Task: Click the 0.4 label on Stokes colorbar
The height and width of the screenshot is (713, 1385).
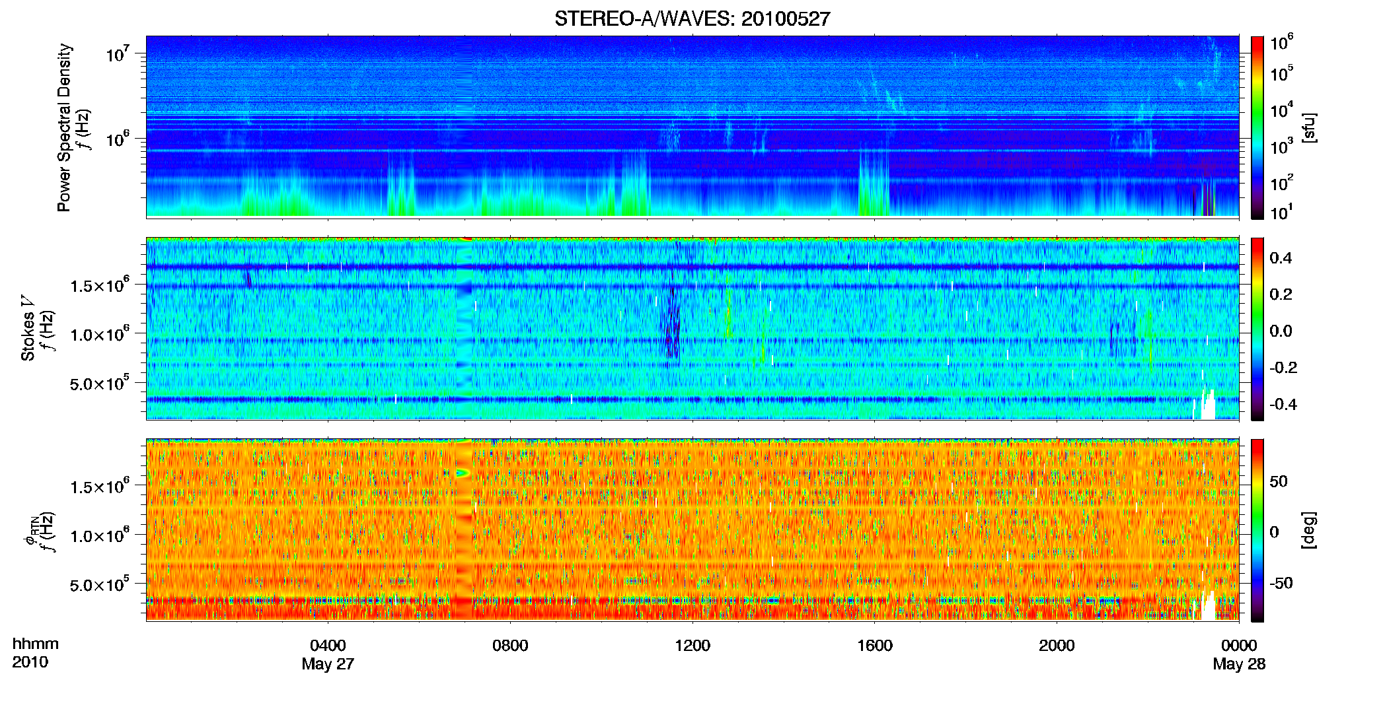Action: (x=1281, y=258)
